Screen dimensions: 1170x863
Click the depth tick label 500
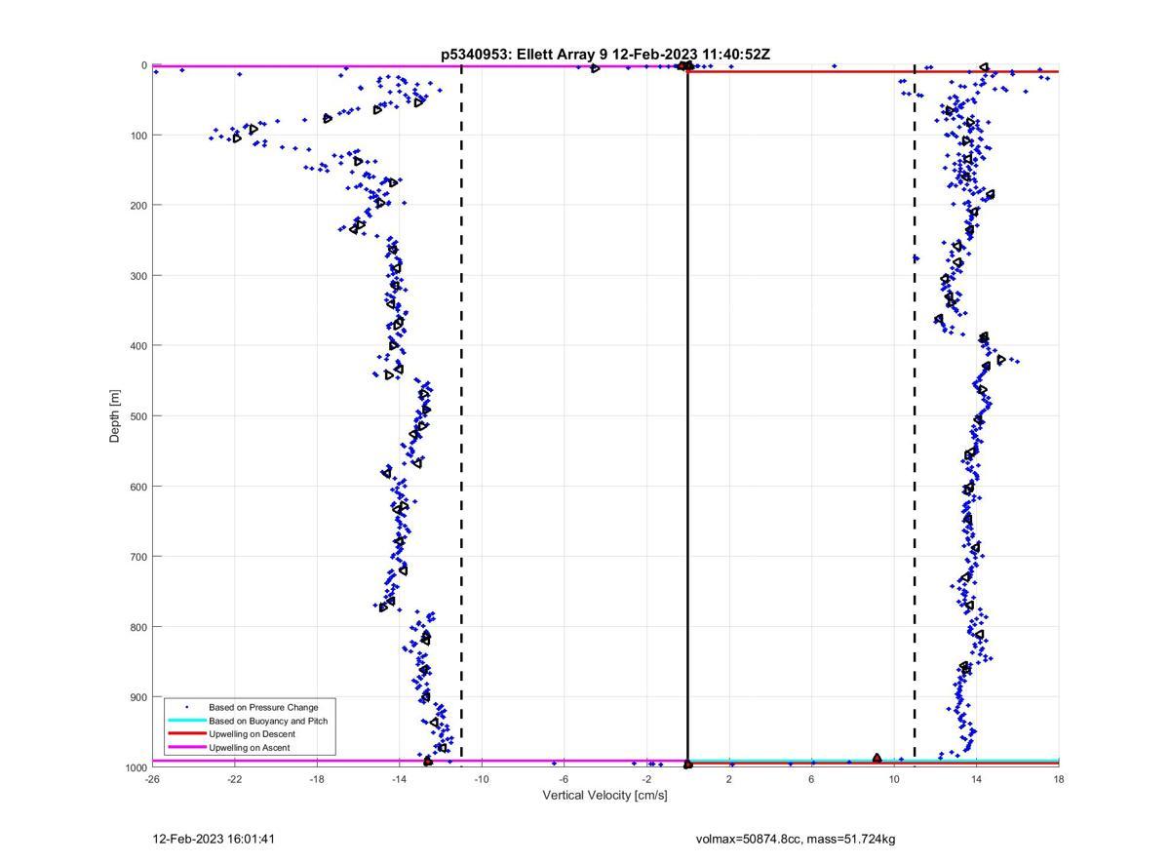(x=138, y=416)
